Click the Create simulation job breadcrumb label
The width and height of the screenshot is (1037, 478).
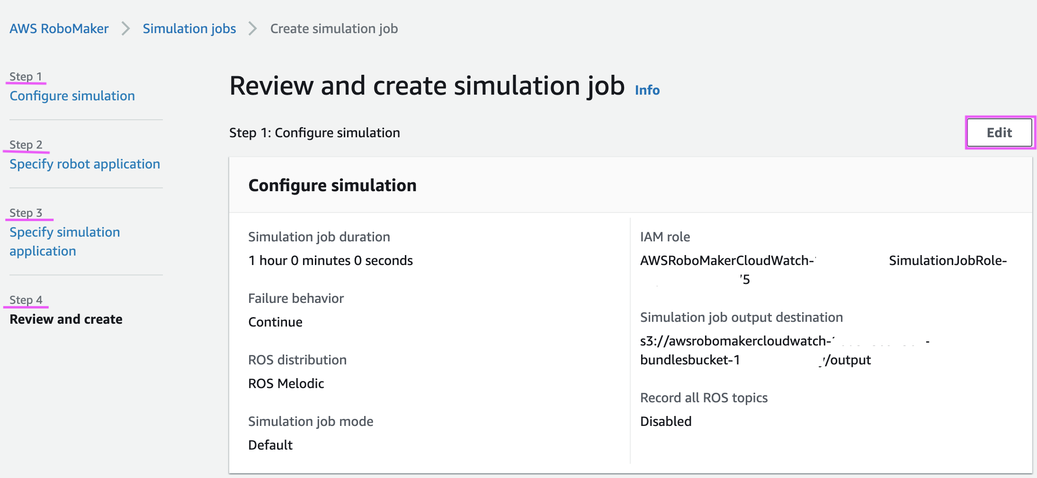tap(334, 28)
